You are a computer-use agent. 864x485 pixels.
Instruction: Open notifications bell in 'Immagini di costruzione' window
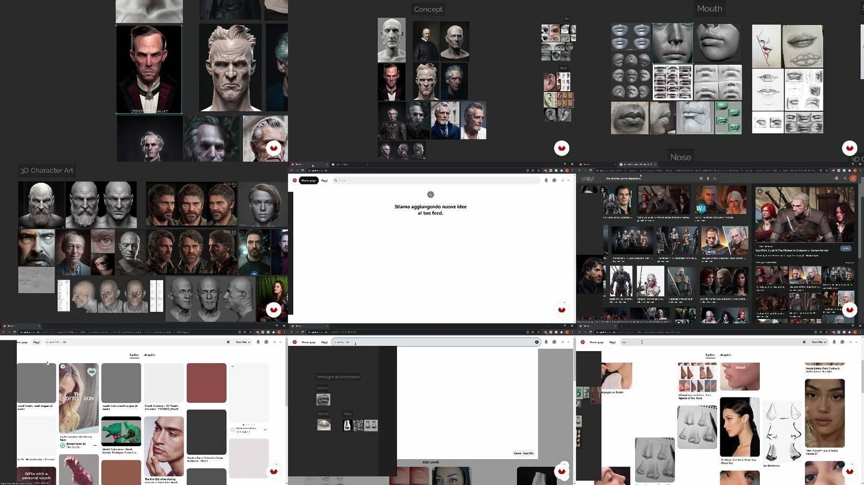coord(546,342)
